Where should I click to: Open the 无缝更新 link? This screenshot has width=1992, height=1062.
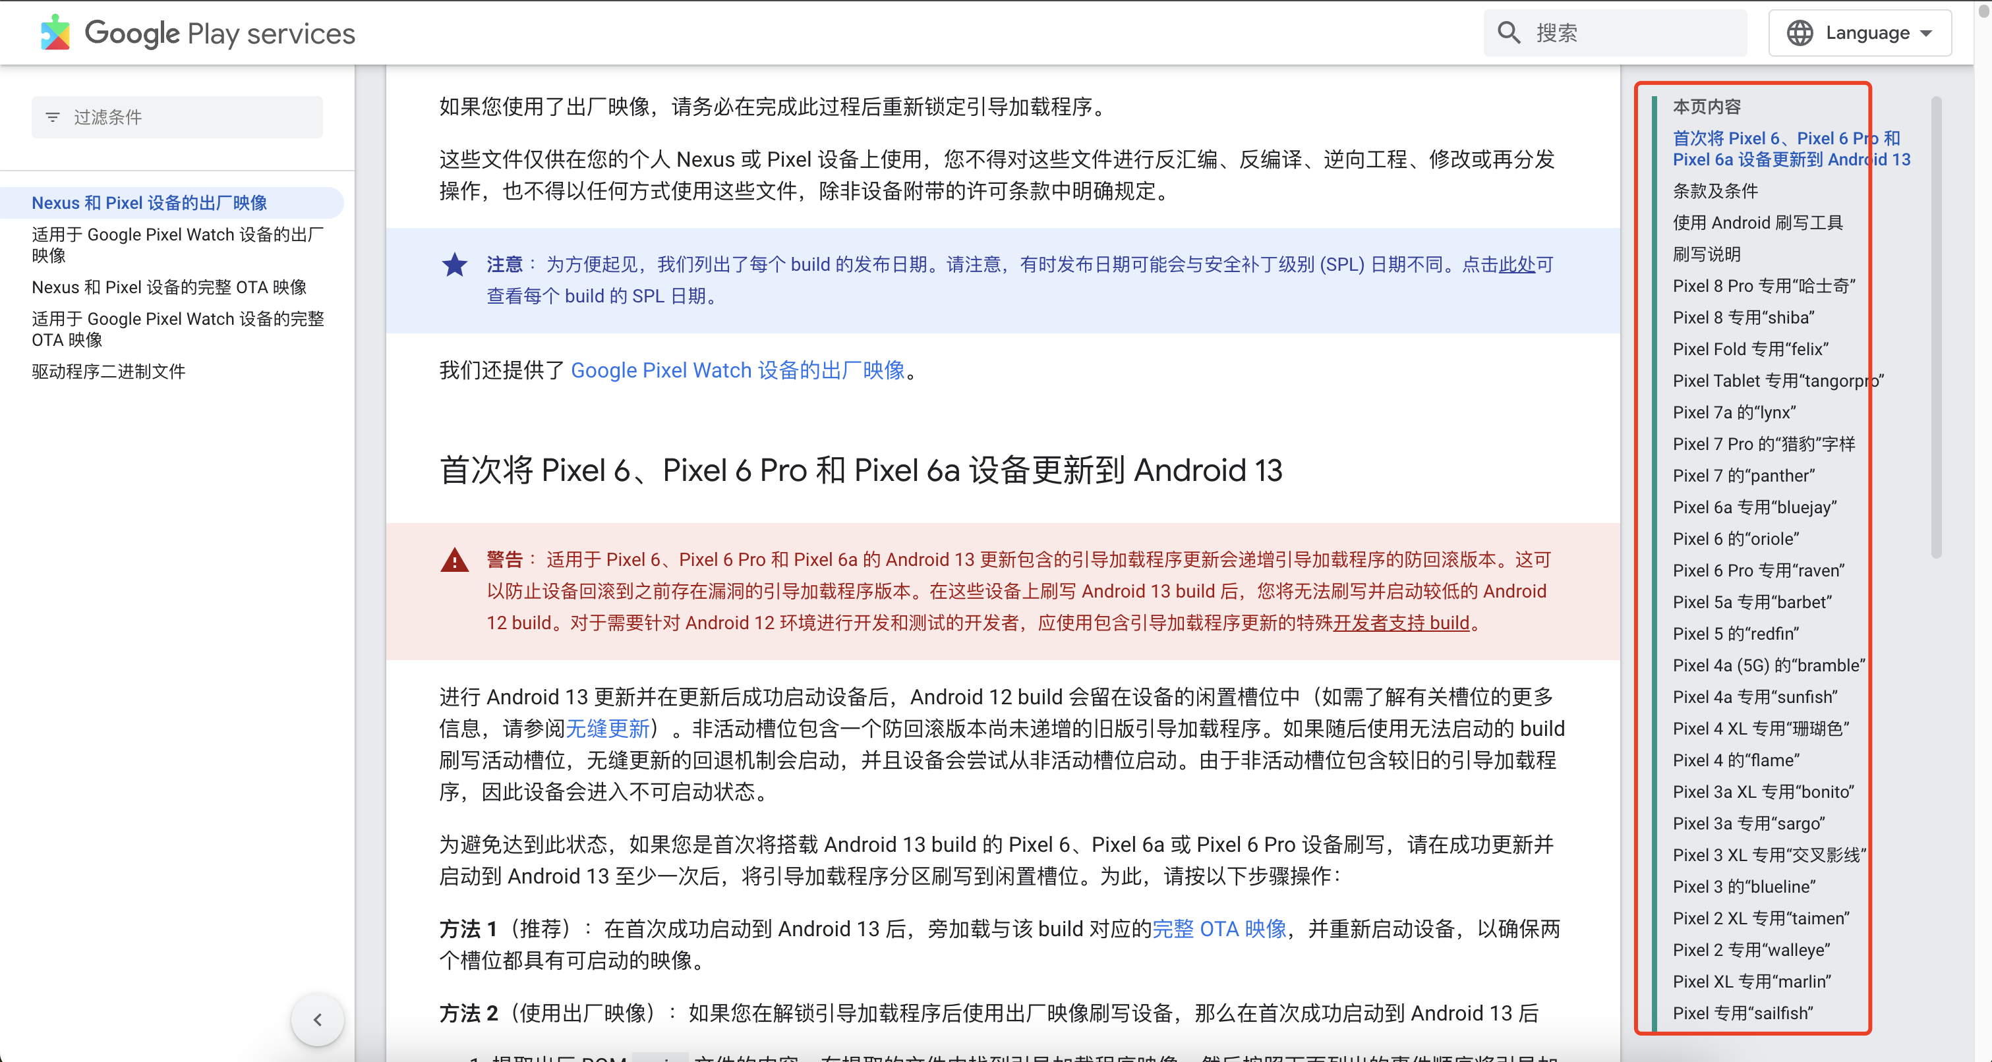point(607,728)
